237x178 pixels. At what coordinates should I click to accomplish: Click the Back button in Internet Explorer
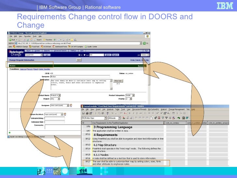click(12, 40)
